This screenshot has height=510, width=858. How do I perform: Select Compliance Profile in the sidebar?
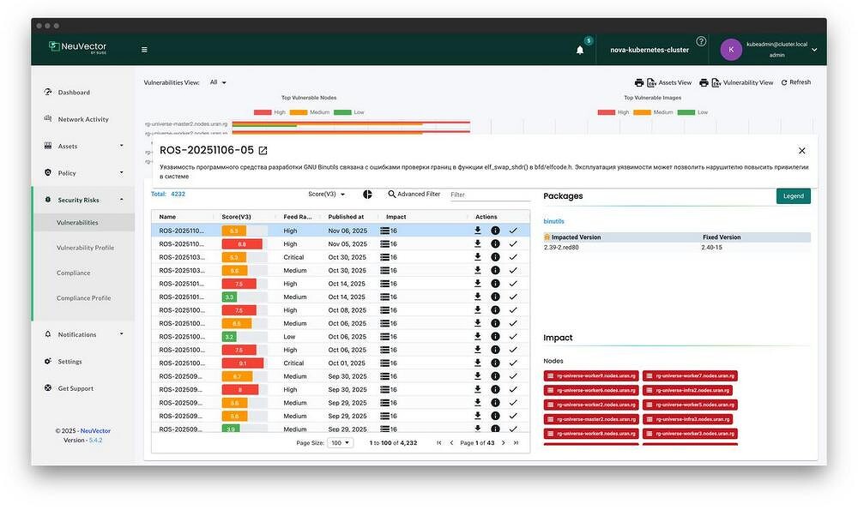tap(83, 298)
